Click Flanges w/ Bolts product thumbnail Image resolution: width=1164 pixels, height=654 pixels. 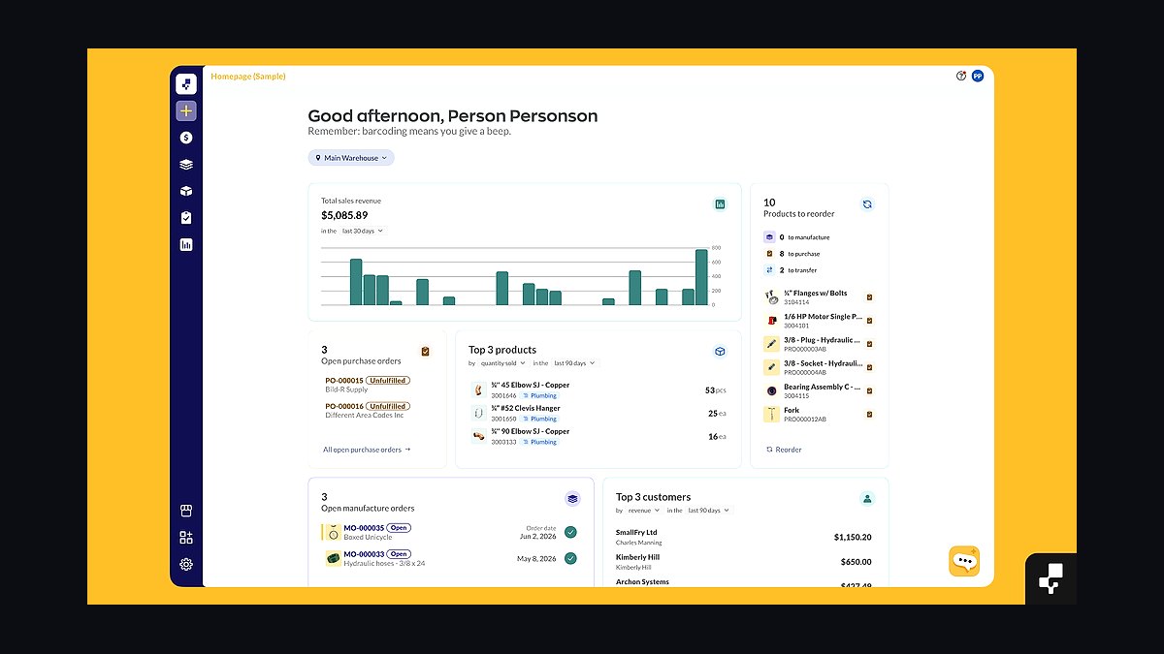(772, 297)
